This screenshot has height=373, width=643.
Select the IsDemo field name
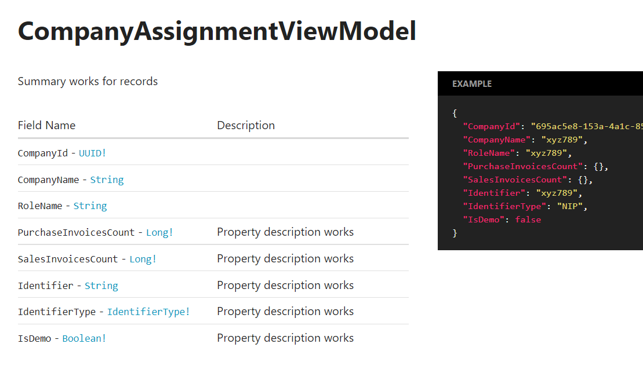34,338
